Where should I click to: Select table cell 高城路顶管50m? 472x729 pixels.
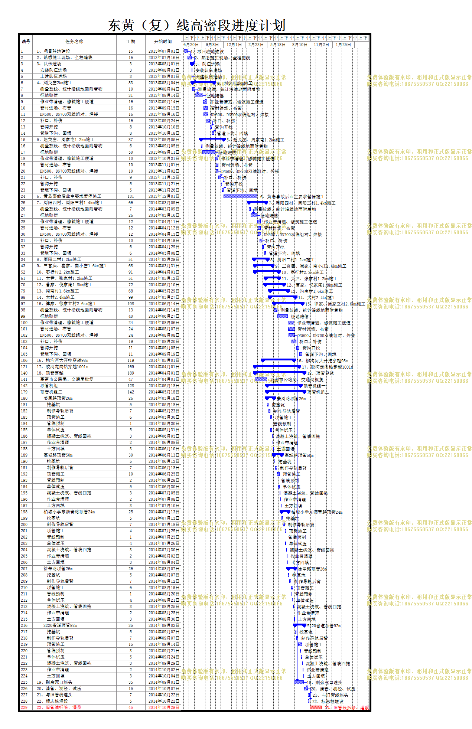coord(74,455)
